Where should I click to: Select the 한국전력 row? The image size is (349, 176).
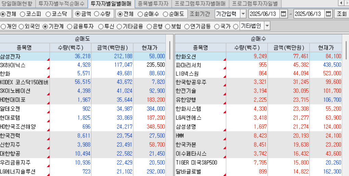[83, 136]
